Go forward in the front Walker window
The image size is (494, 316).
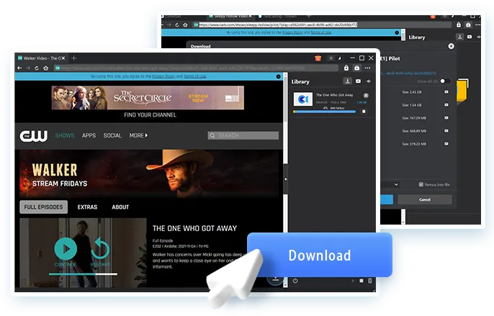(28, 68)
